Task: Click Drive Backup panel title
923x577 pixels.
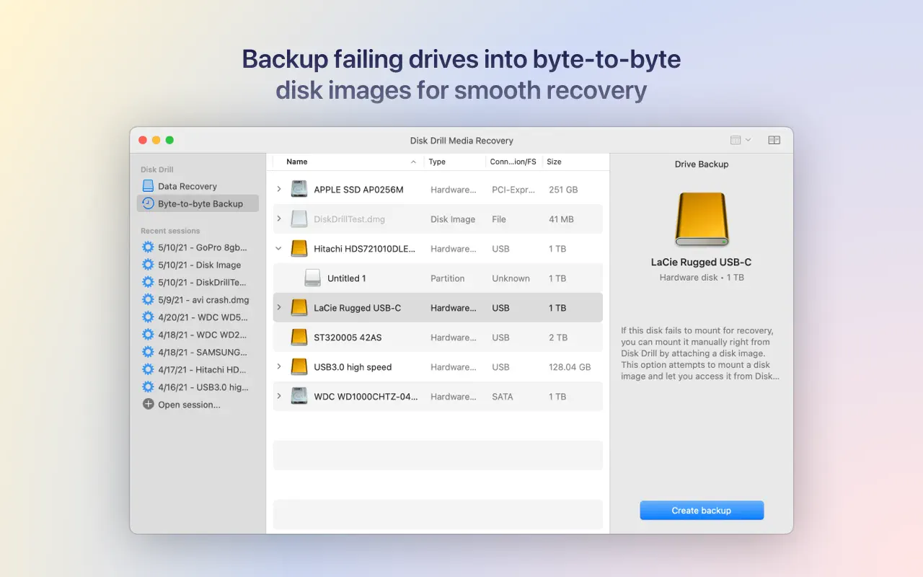Action: 702,164
